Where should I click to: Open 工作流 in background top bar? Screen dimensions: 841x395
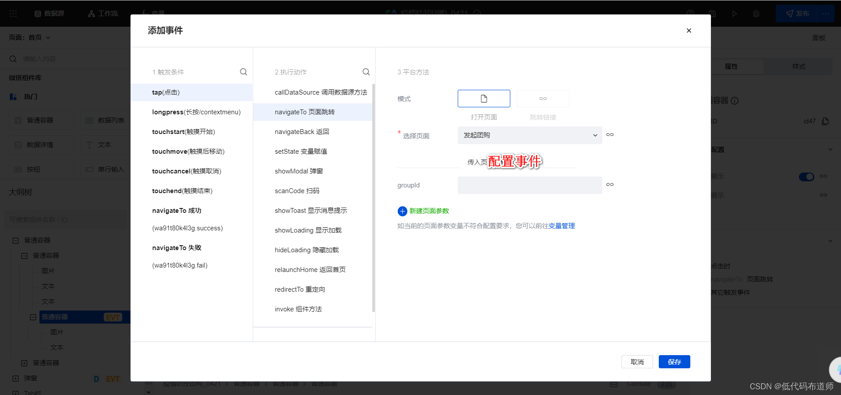pyautogui.click(x=103, y=14)
